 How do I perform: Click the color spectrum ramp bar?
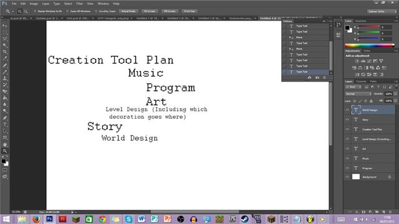tap(370, 45)
